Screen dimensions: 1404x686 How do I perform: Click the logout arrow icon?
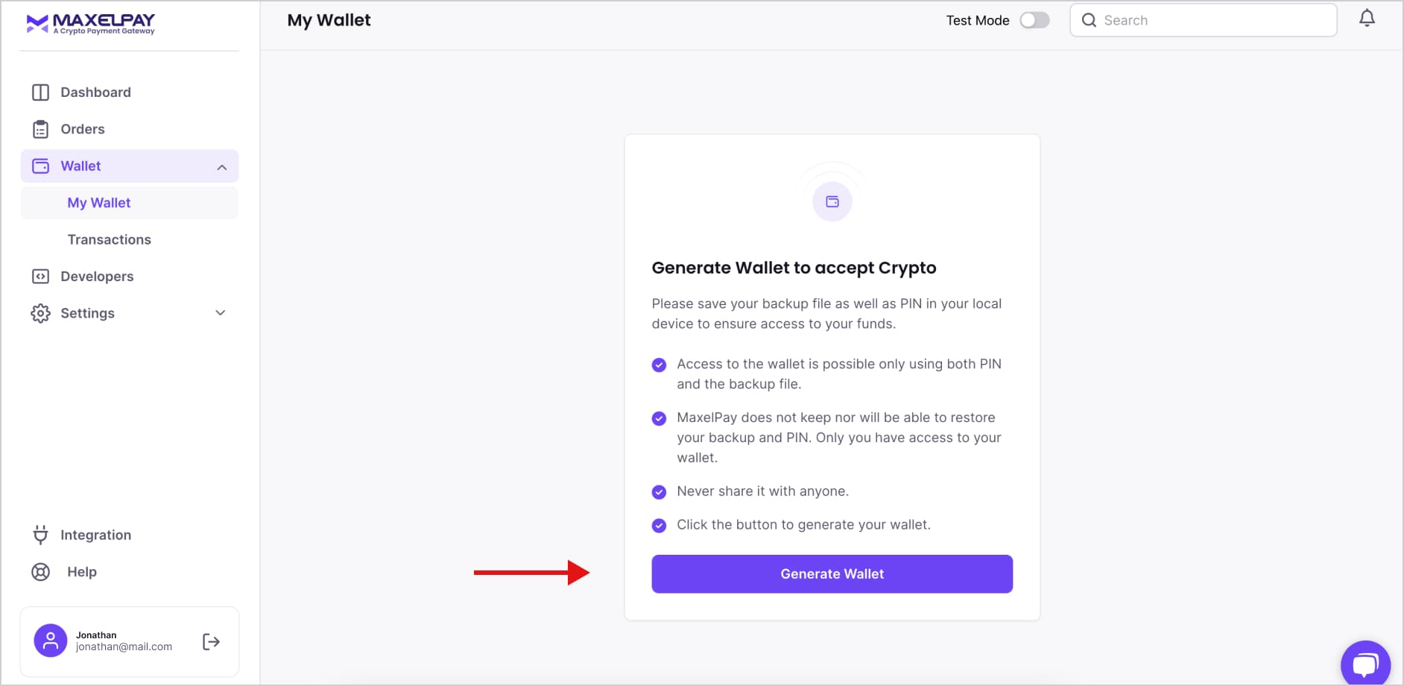point(211,641)
